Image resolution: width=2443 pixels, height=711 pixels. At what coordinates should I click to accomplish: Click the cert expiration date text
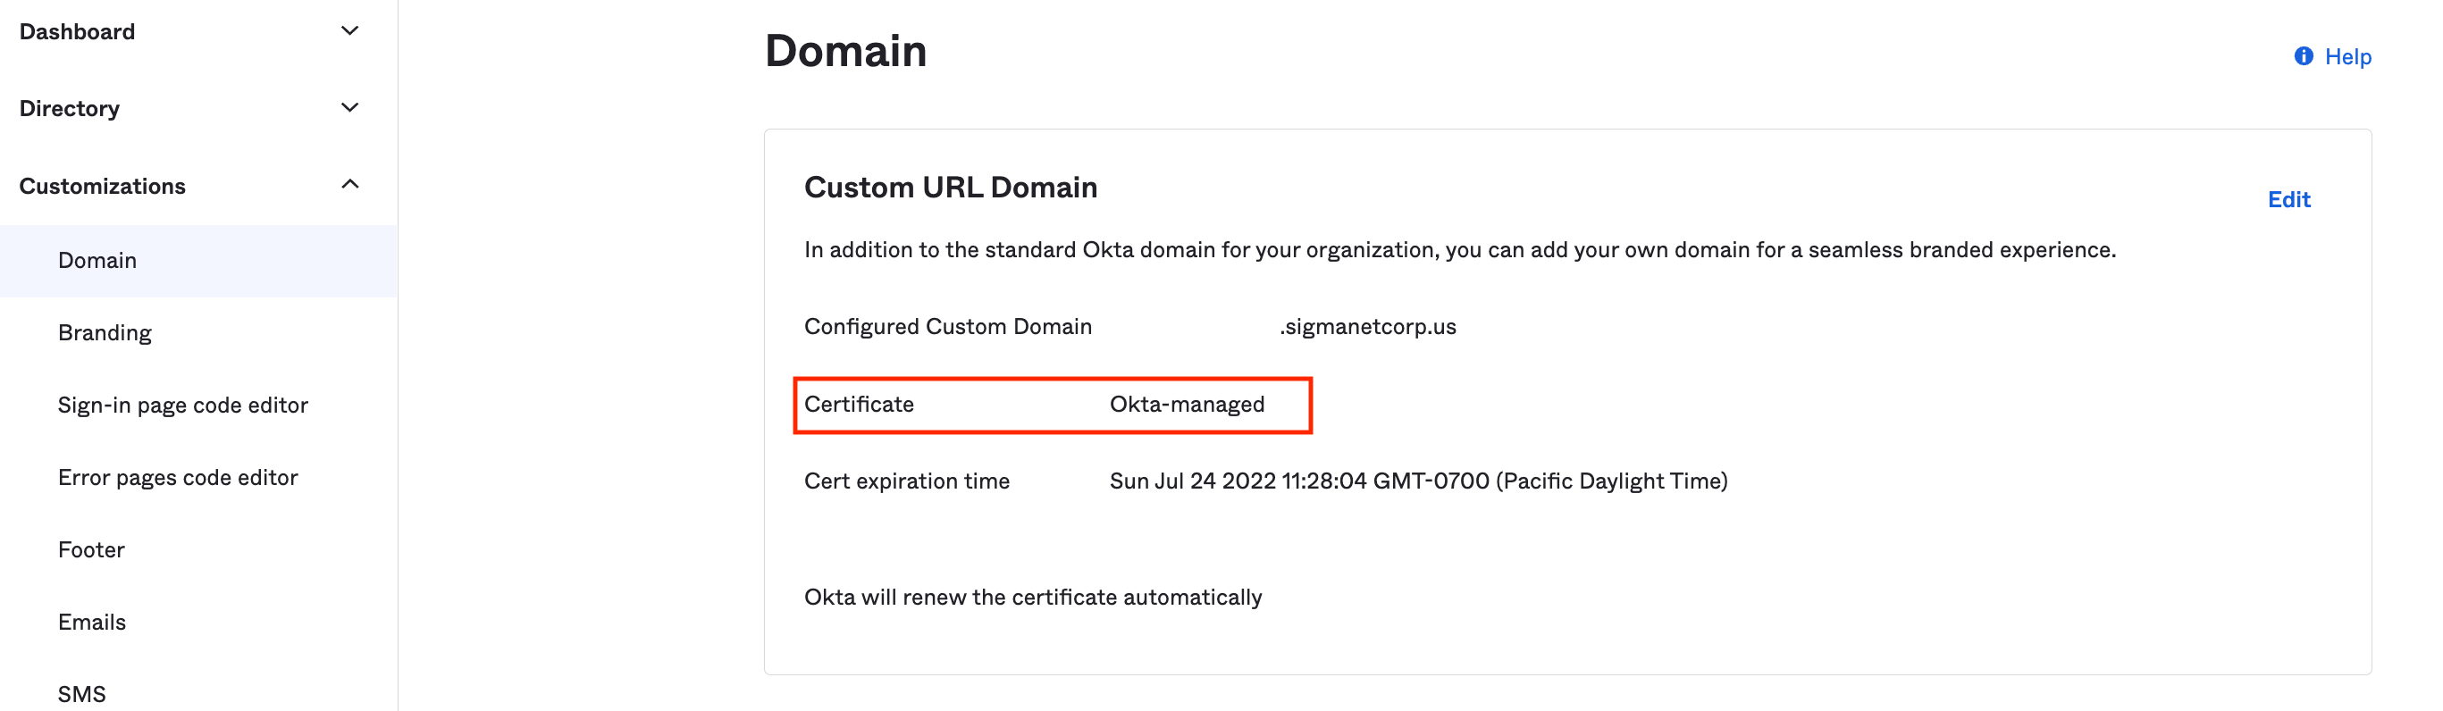pyautogui.click(x=1418, y=481)
